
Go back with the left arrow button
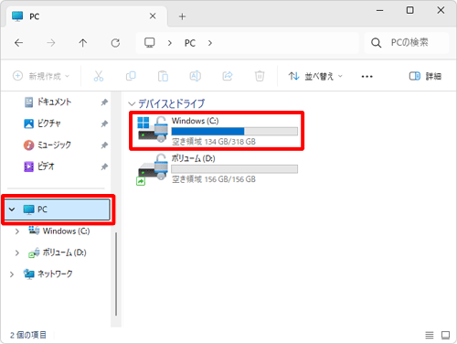pyautogui.click(x=19, y=43)
